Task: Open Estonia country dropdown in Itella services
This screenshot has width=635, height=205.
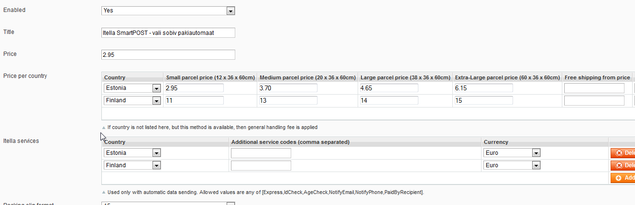Action: pos(132,153)
